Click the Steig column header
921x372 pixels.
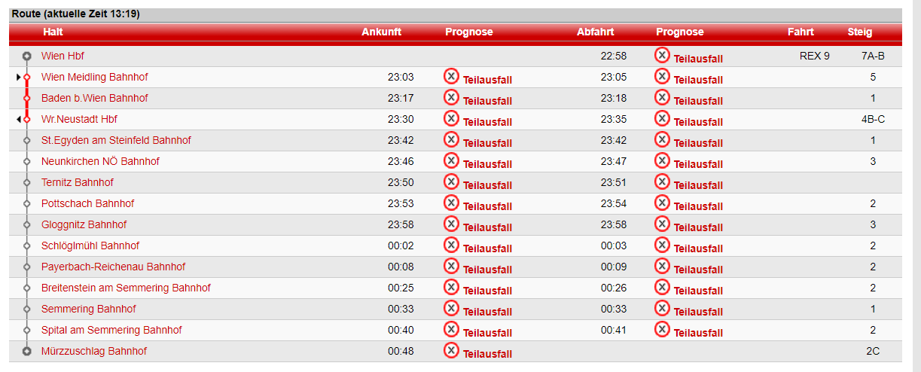(859, 32)
